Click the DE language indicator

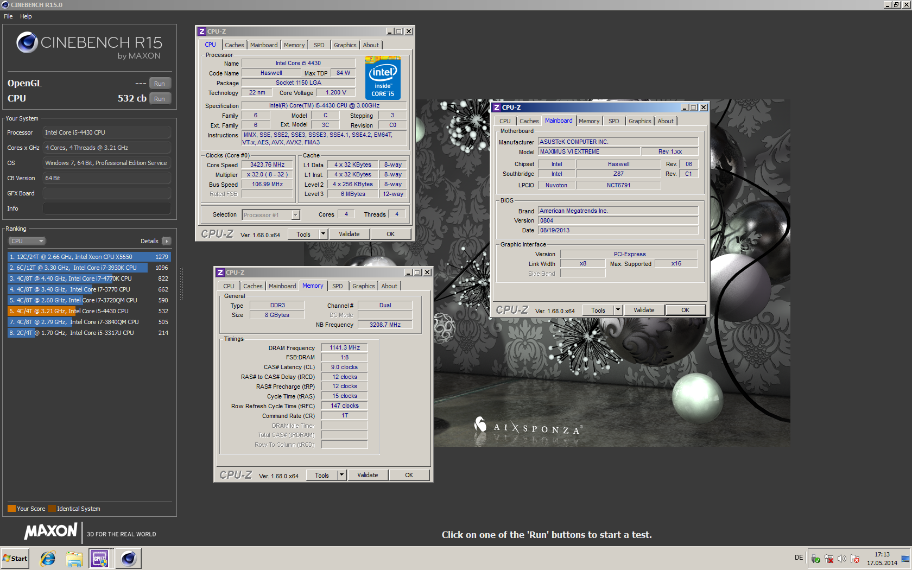click(x=799, y=558)
